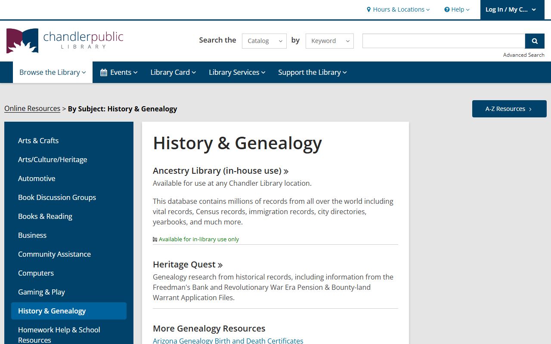The image size is (551, 344).
Task: Open the Browse the Library menu
Action: click(53, 72)
